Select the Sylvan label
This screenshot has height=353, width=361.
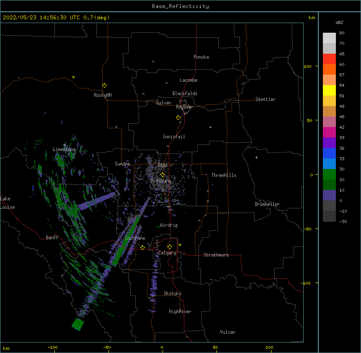(x=163, y=103)
